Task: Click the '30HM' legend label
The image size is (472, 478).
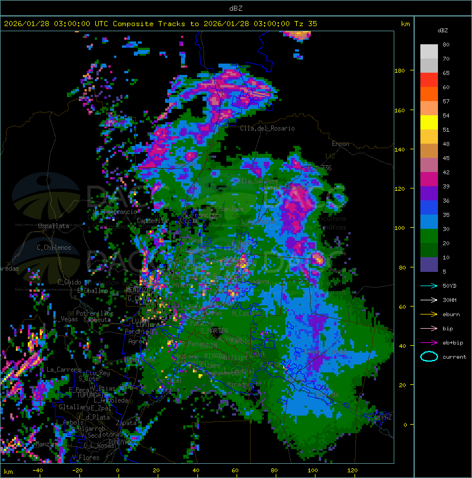Action: pos(449,300)
